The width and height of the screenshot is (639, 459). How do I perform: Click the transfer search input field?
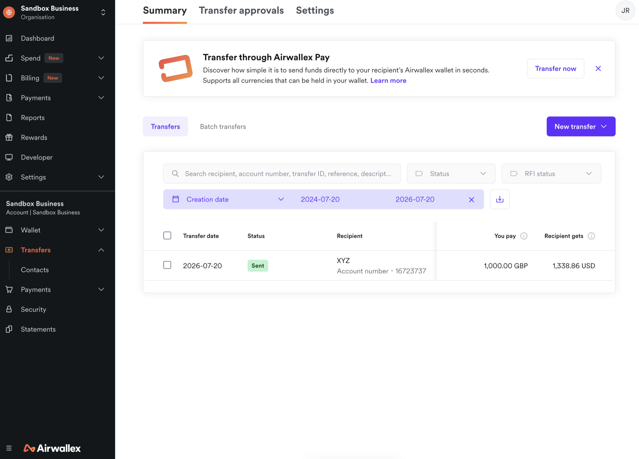click(282, 174)
